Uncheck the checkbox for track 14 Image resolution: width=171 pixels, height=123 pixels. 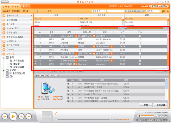35,46
